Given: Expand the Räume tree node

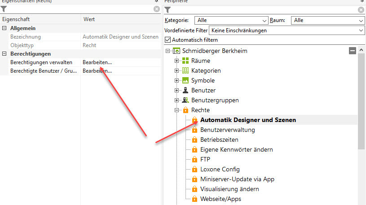Looking at the screenshot, I should (x=176, y=61).
